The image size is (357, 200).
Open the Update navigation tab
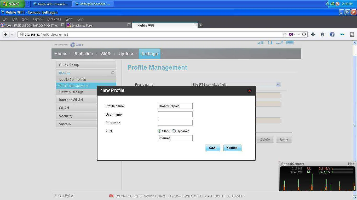tap(126, 54)
